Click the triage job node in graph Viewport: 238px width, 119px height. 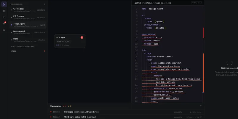click(x=70, y=41)
